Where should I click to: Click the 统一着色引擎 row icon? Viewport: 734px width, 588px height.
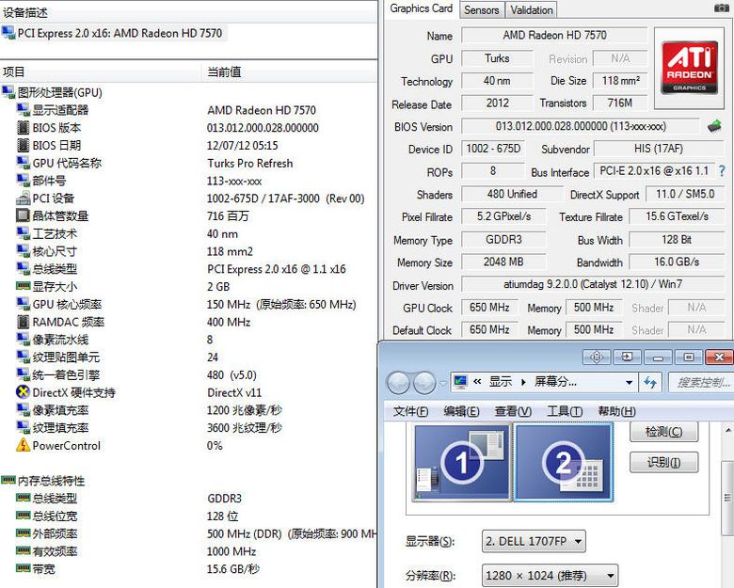tap(23, 374)
